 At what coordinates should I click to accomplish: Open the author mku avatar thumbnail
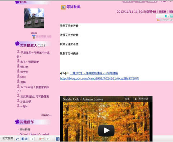tap(34, 18)
